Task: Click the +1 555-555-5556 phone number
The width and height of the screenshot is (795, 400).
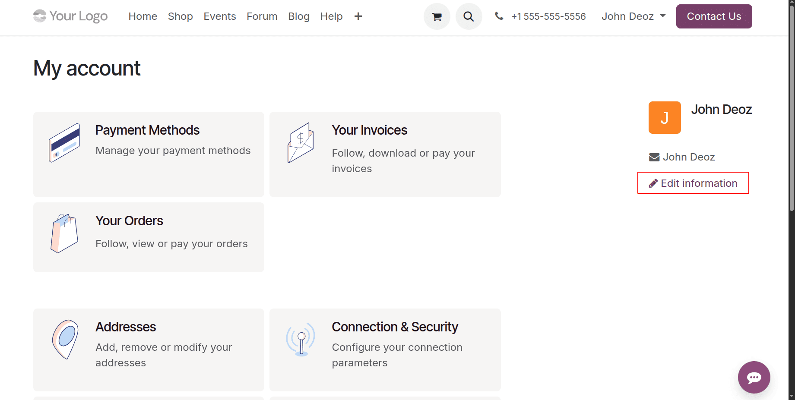Action: [x=549, y=16]
